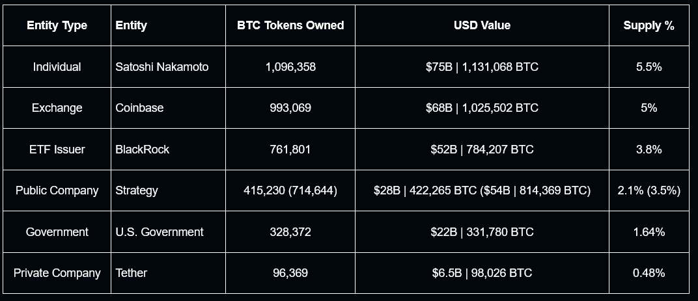The image size is (698, 301).
Task: Select the Satoshi Nakamoto entity cell
Action: [x=162, y=67]
